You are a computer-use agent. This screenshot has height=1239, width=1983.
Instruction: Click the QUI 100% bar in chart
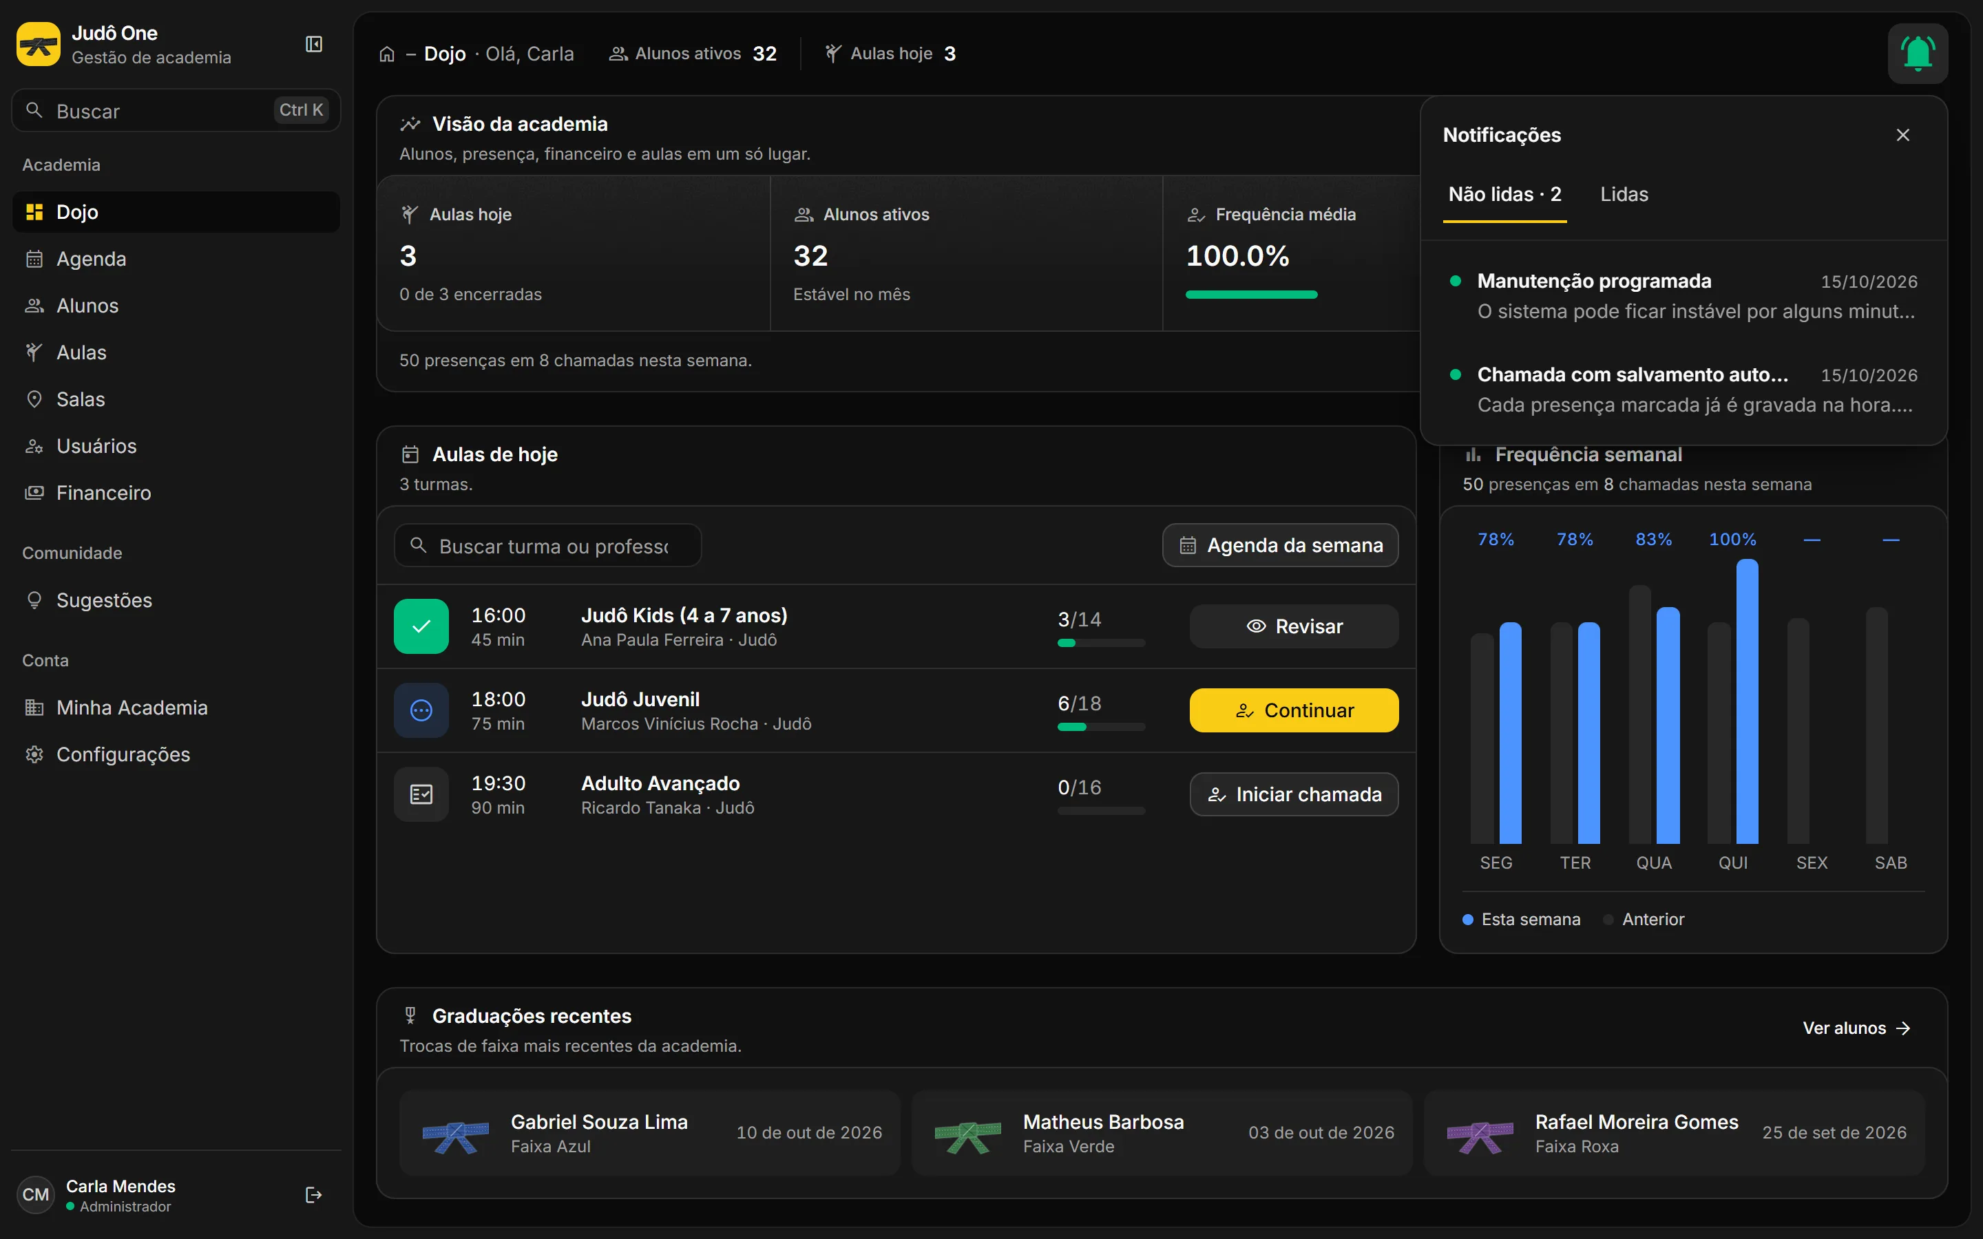coord(1747,701)
